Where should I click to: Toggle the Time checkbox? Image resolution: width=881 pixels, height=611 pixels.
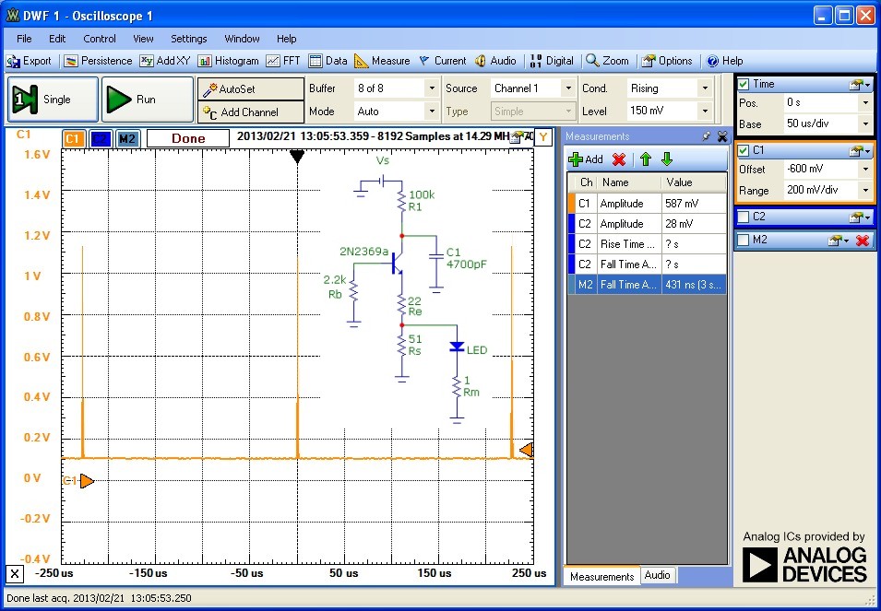pyautogui.click(x=744, y=84)
